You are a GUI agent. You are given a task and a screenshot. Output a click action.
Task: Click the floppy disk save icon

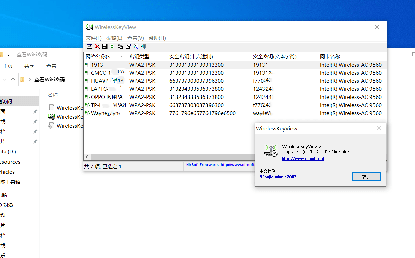click(105, 46)
